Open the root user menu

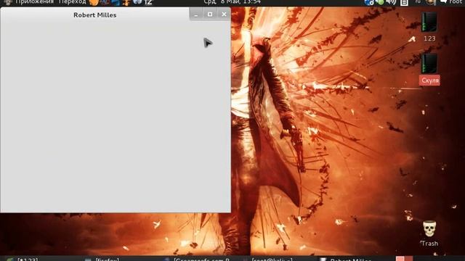(450, 2)
